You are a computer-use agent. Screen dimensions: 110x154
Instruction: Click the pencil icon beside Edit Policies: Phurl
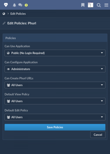(x=4, y=23)
